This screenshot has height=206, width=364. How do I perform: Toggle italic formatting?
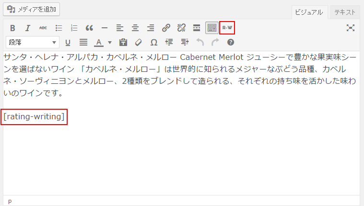(28, 28)
